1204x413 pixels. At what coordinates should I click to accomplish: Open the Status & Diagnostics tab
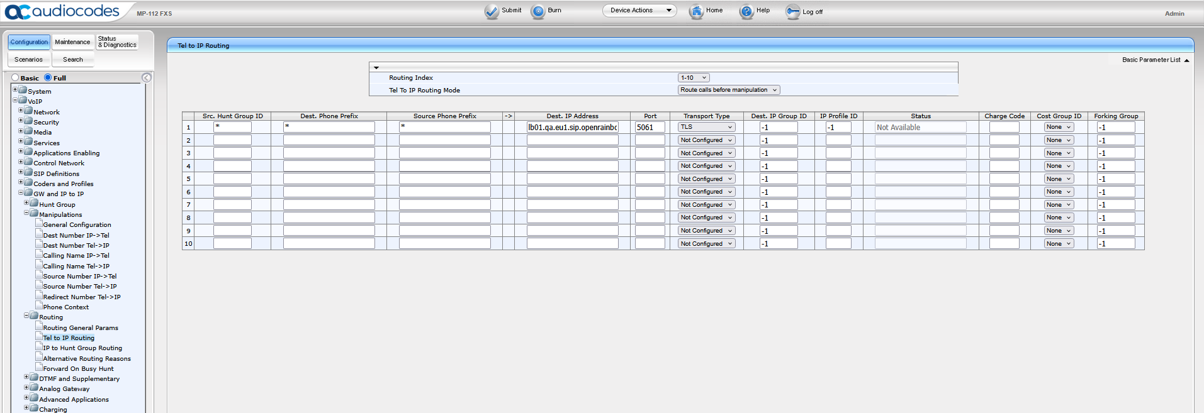pyautogui.click(x=117, y=42)
